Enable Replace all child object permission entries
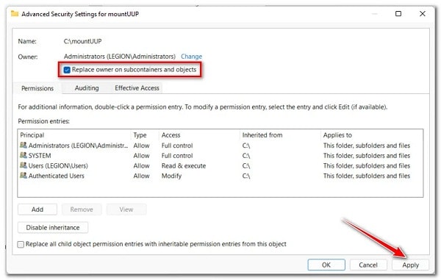 (x=21, y=244)
